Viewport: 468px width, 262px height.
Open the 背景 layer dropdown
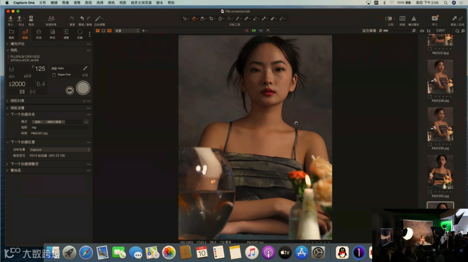(127, 31)
